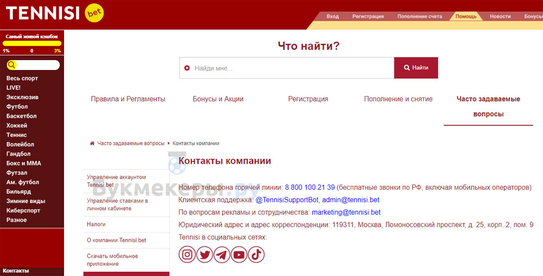The image size is (543, 276).
Task: Open the Регистрация top menu tab
Action: [368, 16]
